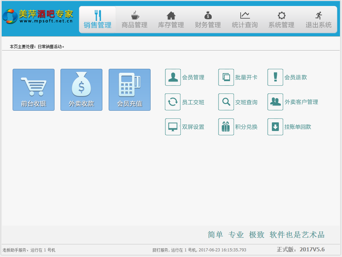Switch to the 库存管理 tab
This screenshot has width=342, height=257.
coord(171,20)
